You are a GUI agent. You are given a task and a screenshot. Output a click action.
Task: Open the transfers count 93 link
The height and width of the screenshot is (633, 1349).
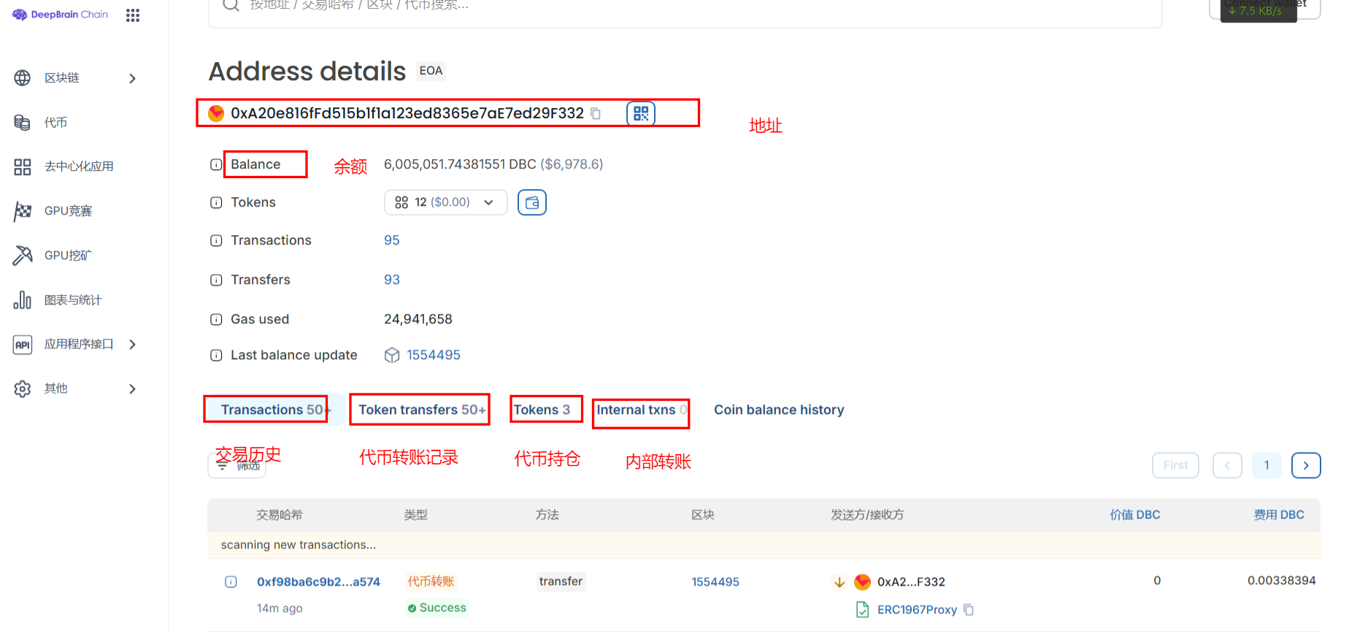[x=392, y=280]
